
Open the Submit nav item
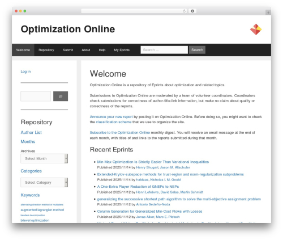tap(68, 50)
